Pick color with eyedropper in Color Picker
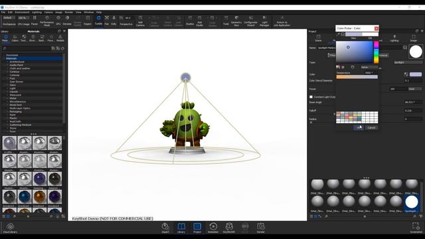Screen dimensions: 425x239 click(338, 35)
